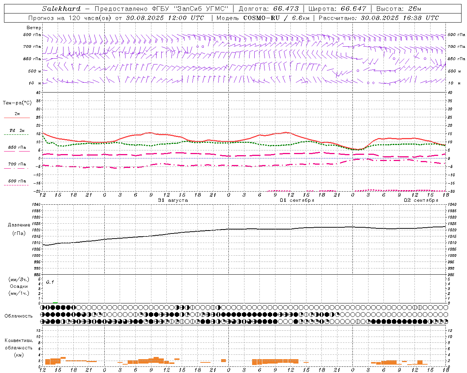Click the elevation label "Высота: 26м"
The height and width of the screenshot is (373, 467).
coord(398,9)
